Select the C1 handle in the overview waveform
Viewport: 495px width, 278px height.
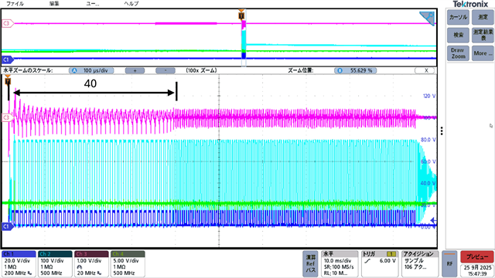[x=8, y=59]
